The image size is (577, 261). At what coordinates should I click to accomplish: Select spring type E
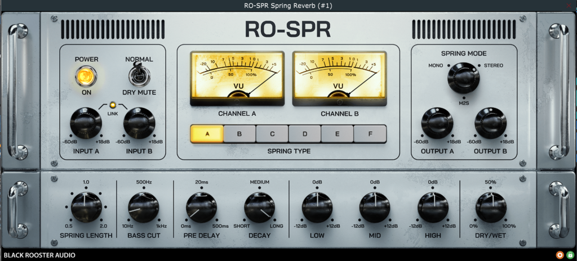click(x=337, y=134)
